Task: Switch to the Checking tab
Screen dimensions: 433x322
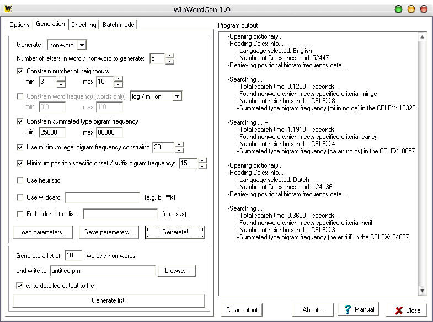Action: click(x=84, y=25)
